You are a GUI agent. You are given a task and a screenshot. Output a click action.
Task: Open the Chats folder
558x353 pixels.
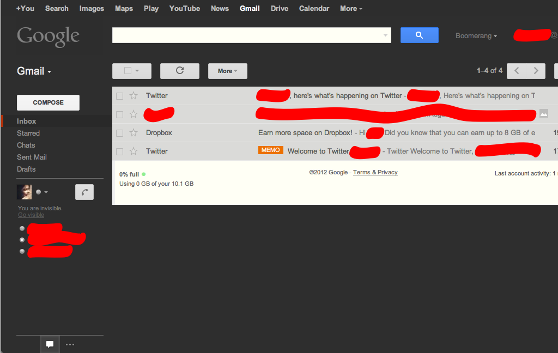click(x=26, y=145)
